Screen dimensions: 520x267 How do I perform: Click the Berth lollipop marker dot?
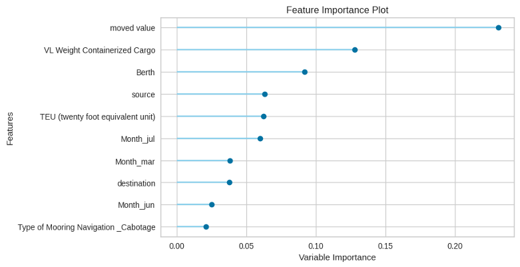[x=305, y=72]
